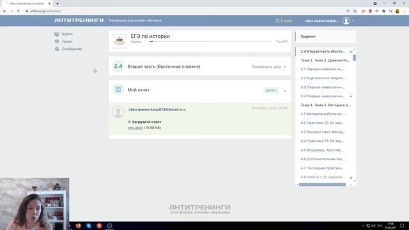The image size is (409, 230).
Task: Open lesson 4.5 Владимир, Ярослав
Action: coord(322,150)
